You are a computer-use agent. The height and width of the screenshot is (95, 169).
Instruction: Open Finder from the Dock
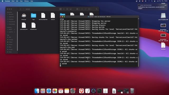click(37, 91)
